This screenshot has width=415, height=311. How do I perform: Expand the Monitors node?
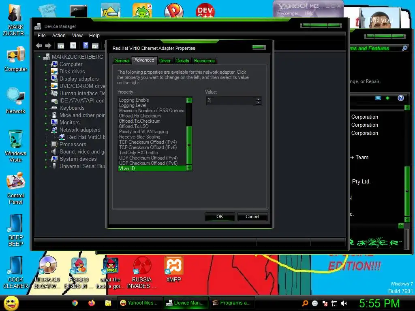point(46,123)
